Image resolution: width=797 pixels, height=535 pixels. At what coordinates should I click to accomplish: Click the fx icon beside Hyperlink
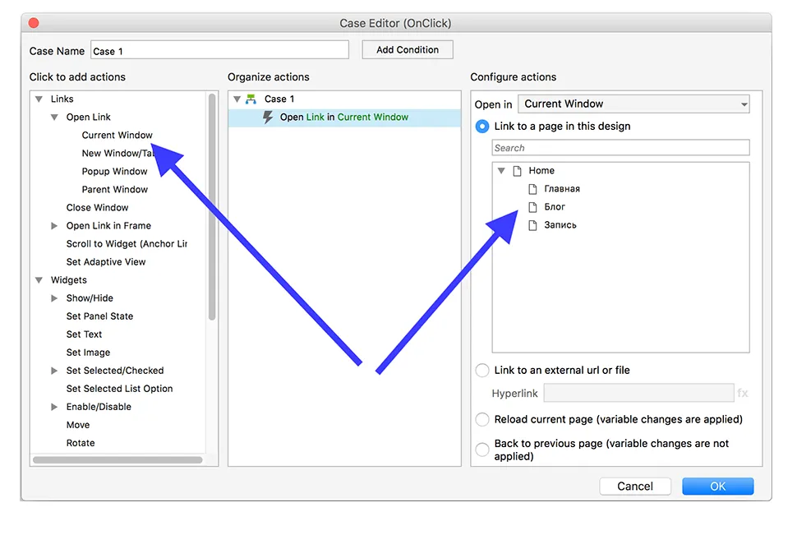tap(743, 393)
